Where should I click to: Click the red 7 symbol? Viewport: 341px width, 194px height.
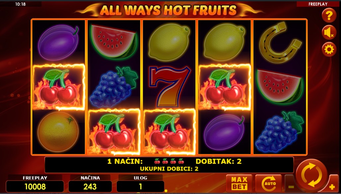170,87
